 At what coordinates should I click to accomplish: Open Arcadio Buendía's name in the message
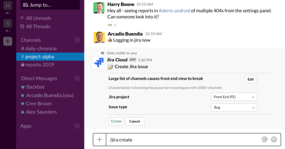pos(125,34)
